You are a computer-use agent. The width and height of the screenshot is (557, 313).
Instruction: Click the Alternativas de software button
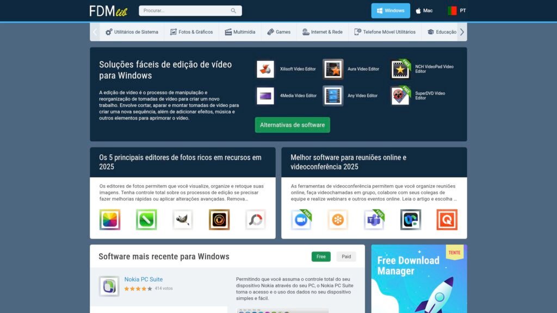pyautogui.click(x=292, y=125)
